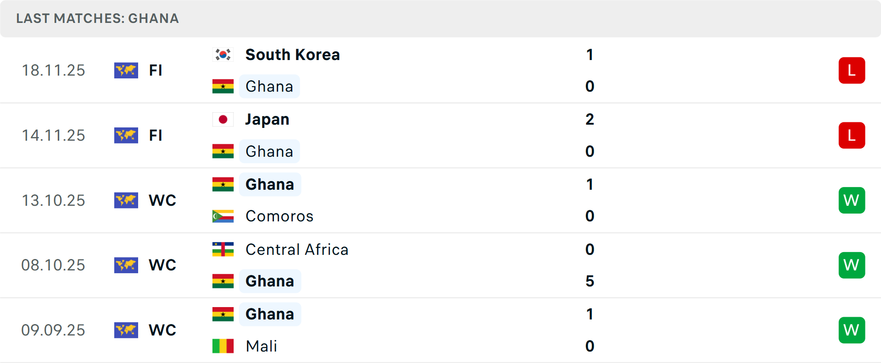Click the Central Africa team name
881x363 pixels.
(297, 250)
